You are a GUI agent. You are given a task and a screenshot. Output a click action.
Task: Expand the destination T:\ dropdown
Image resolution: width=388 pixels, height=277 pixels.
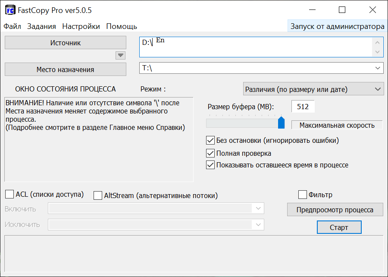pyautogui.click(x=377, y=68)
